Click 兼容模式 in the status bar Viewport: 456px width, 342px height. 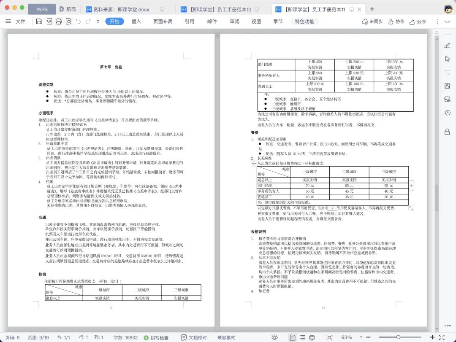[226, 338]
